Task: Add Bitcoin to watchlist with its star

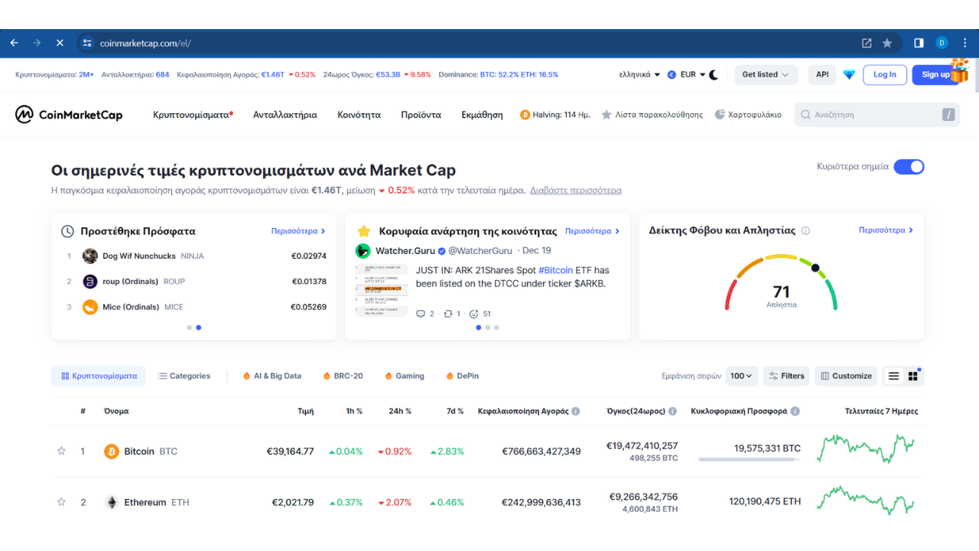Action: [x=61, y=451]
